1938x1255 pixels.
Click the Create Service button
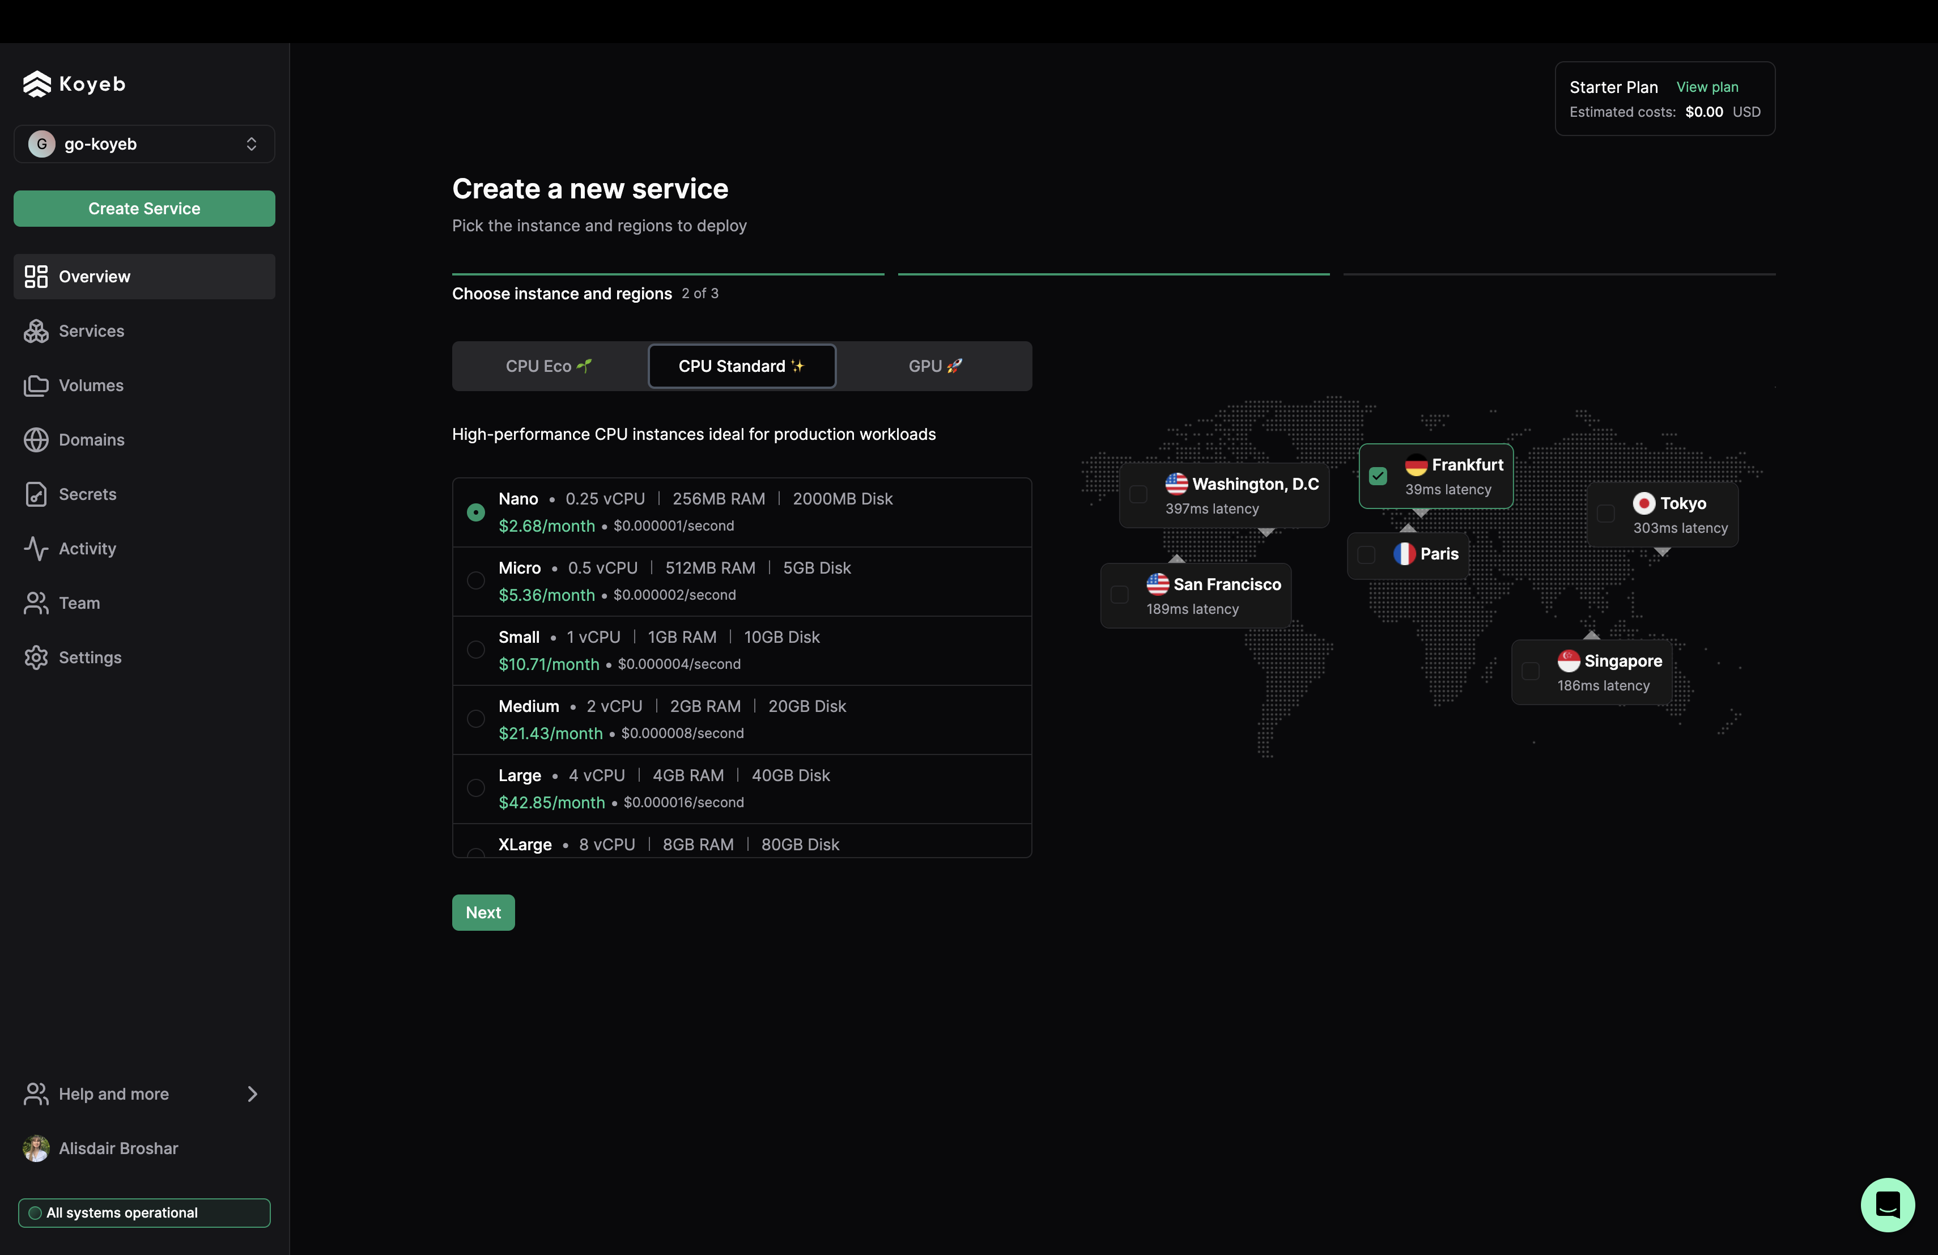(x=144, y=209)
